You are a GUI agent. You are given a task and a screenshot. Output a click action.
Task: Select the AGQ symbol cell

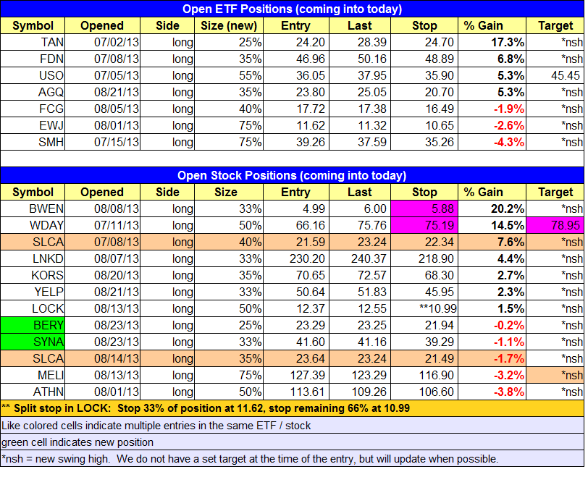pos(33,92)
